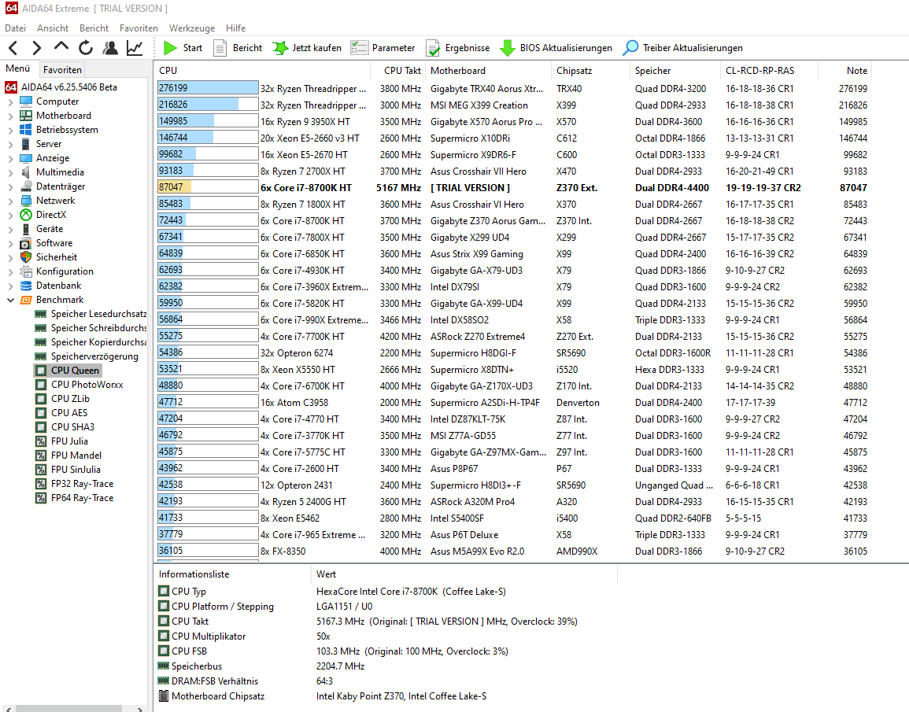This screenshot has height=712, width=909.
Task: Select the Software tree icon
Action: click(26, 243)
